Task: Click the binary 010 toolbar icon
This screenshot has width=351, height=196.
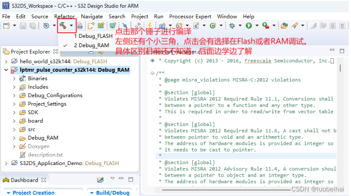Action: click(x=80, y=26)
